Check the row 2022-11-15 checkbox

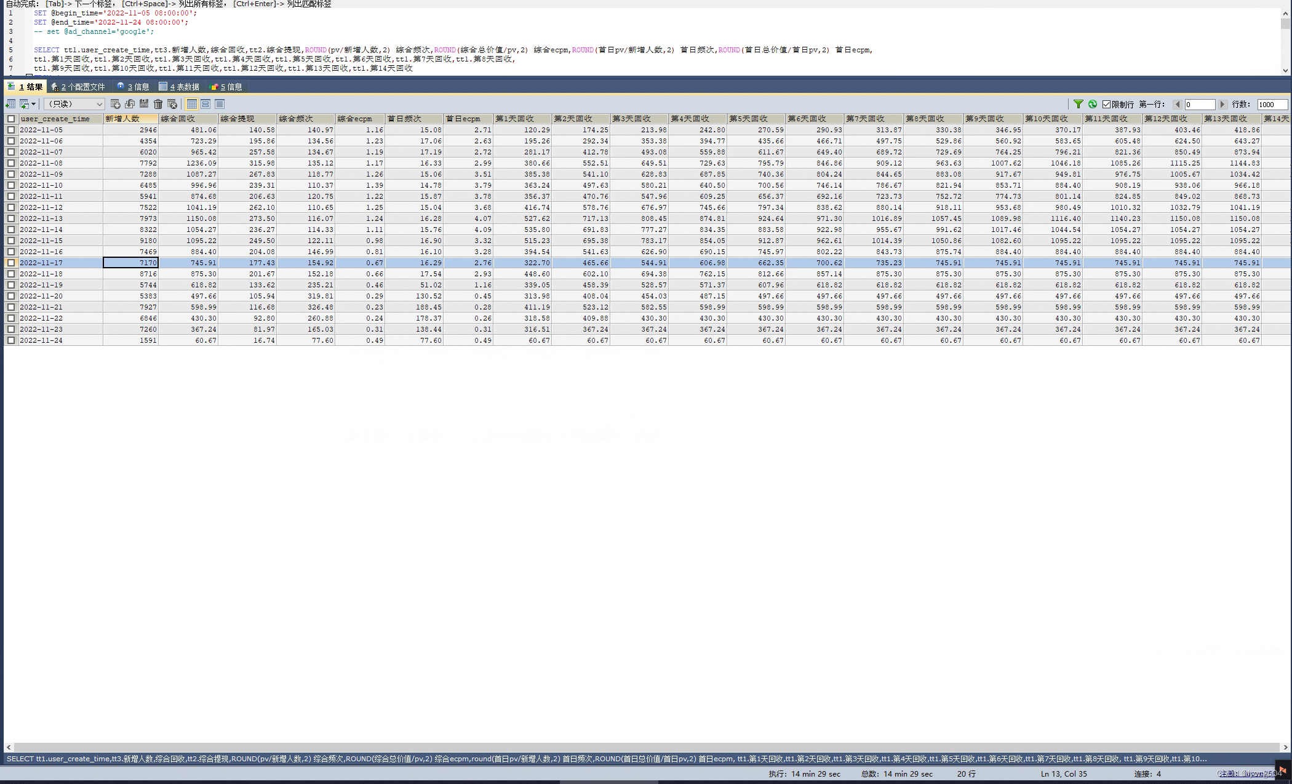tap(11, 241)
